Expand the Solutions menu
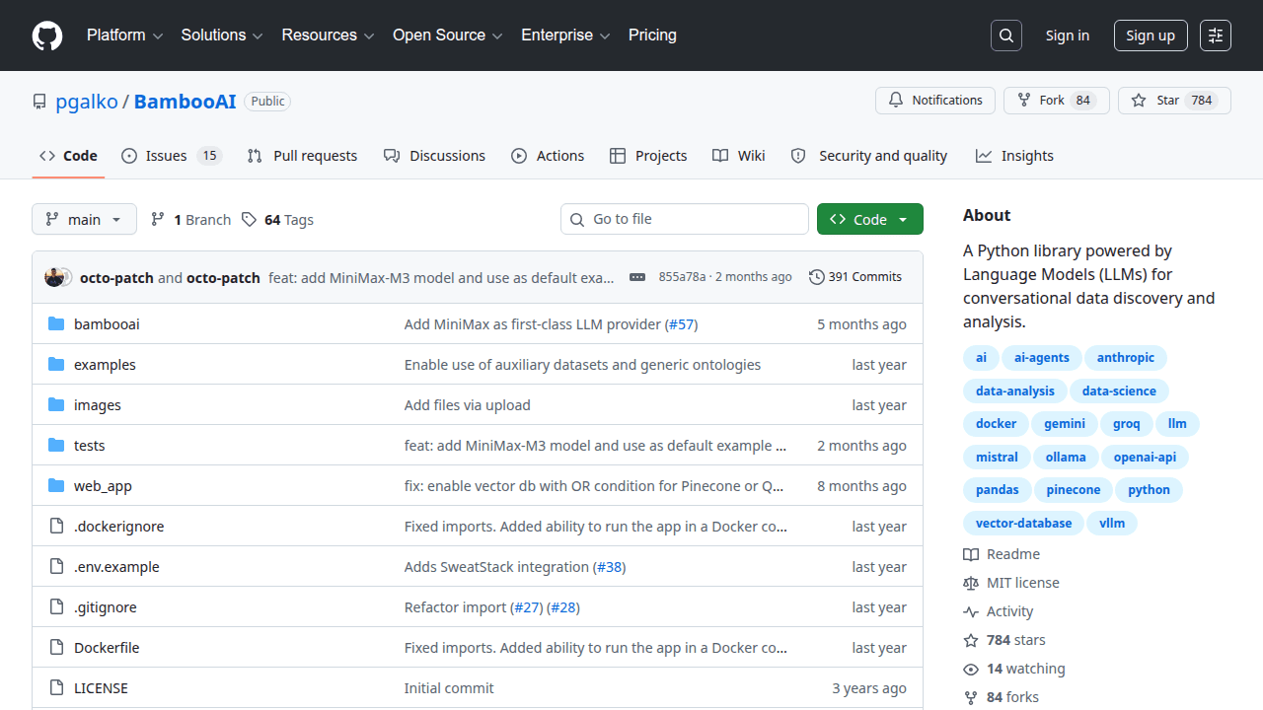Image resolution: width=1263 pixels, height=710 pixels. pos(222,35)
